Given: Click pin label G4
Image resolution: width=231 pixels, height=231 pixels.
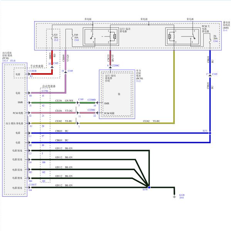Looking at the screenshot, I should 30,190.
